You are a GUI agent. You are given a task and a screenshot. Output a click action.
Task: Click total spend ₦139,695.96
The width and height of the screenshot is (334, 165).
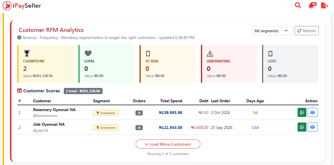click(x=171, y=113)
